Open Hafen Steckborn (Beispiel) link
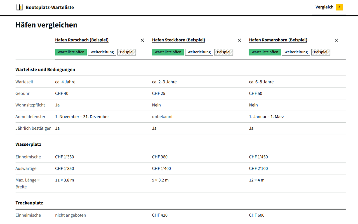 (179, 40)
